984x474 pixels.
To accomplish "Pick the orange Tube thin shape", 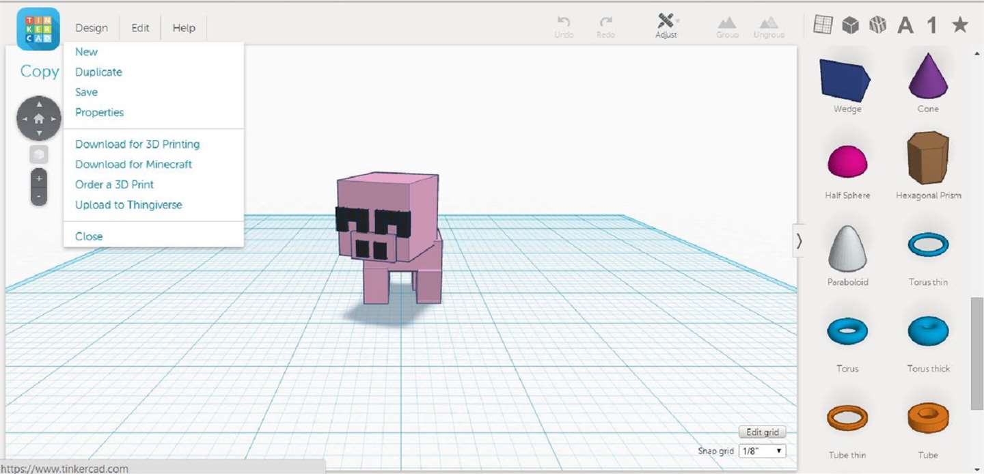I will 847,417.
